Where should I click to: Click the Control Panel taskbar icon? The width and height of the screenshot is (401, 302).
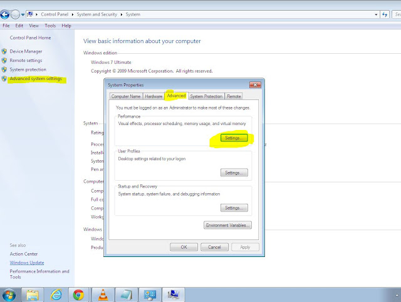pyautogui.click(x=150, y=295)
